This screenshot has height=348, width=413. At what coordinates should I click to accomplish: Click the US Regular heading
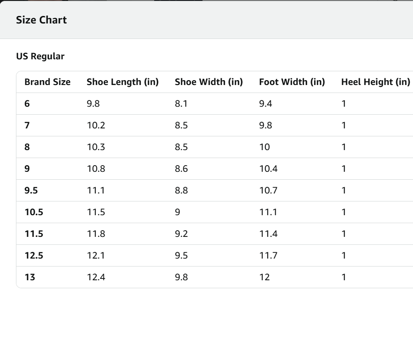pos(40,56)
